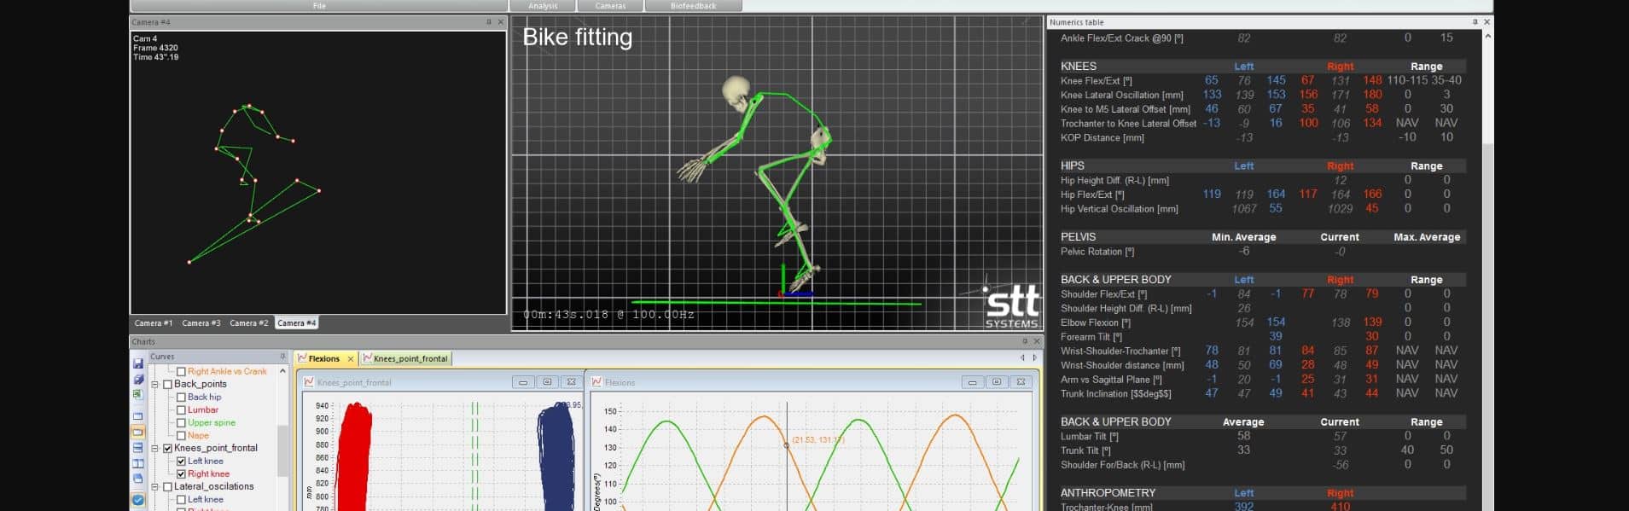This screenshot has height=511, width=1629.
Task: Click the Flexions chart cursor marker point
Action: coord(787,445)
